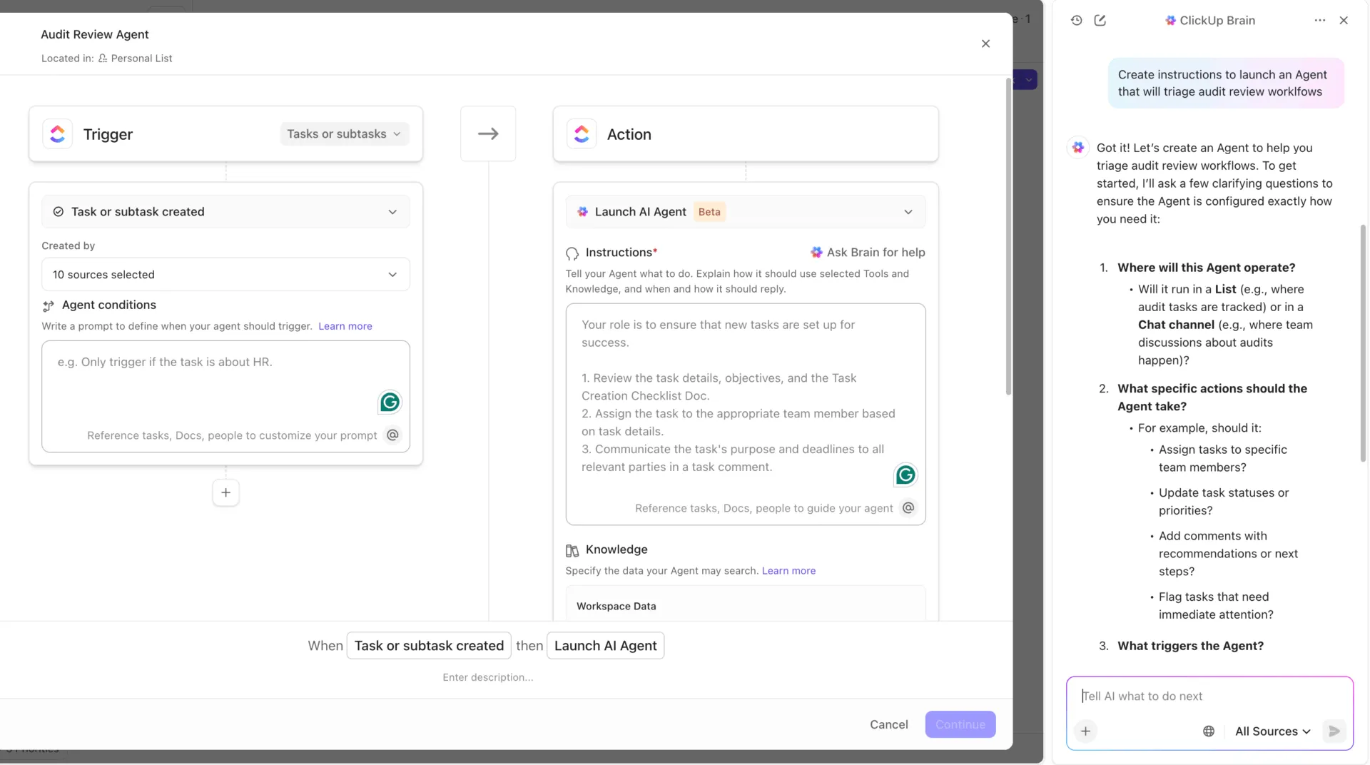This screenshot has height=765, width=1370.
Task: Click the arrow between Trigger and Action
Action: [x=488, y=134]
